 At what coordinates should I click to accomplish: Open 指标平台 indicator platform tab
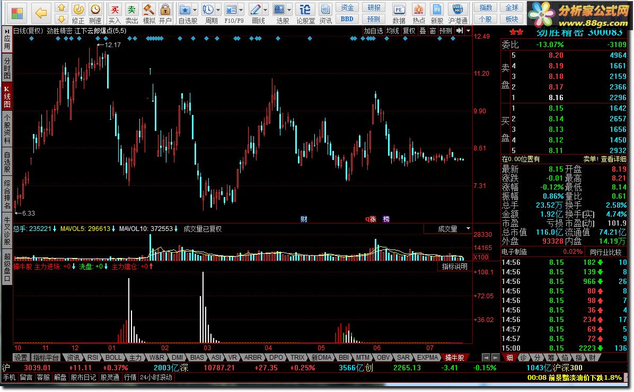click(46, 357)
